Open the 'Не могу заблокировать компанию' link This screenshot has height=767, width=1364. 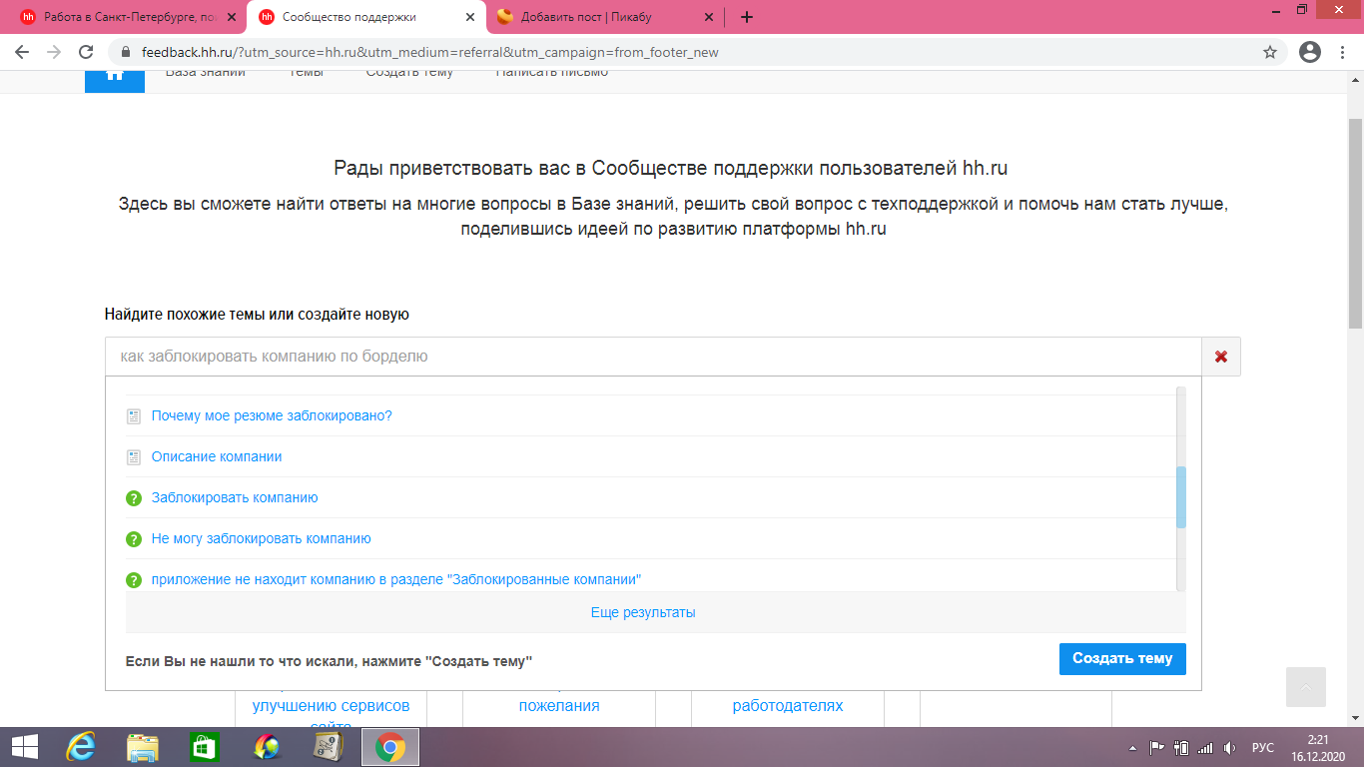coord(262,538)
